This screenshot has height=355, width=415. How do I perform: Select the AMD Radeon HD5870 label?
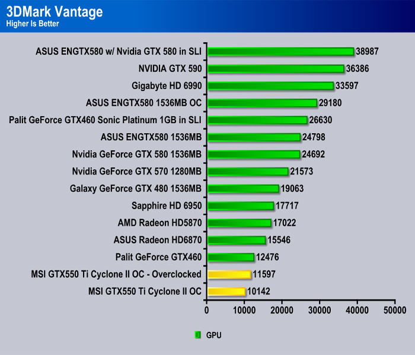(x=160, y=222)
